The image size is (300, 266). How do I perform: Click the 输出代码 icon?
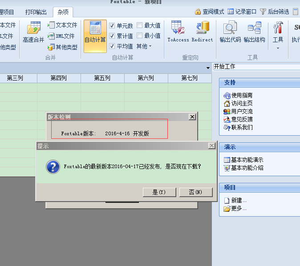[230, 28]
